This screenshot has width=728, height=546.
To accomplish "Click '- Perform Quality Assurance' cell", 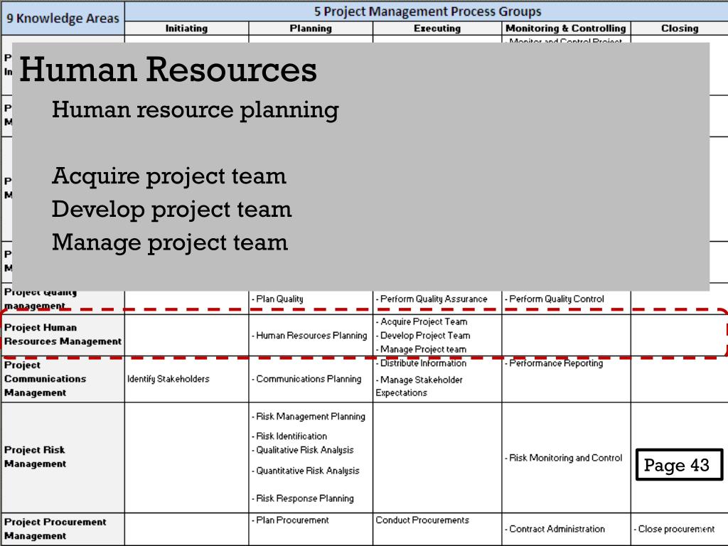I will (432, 299).
